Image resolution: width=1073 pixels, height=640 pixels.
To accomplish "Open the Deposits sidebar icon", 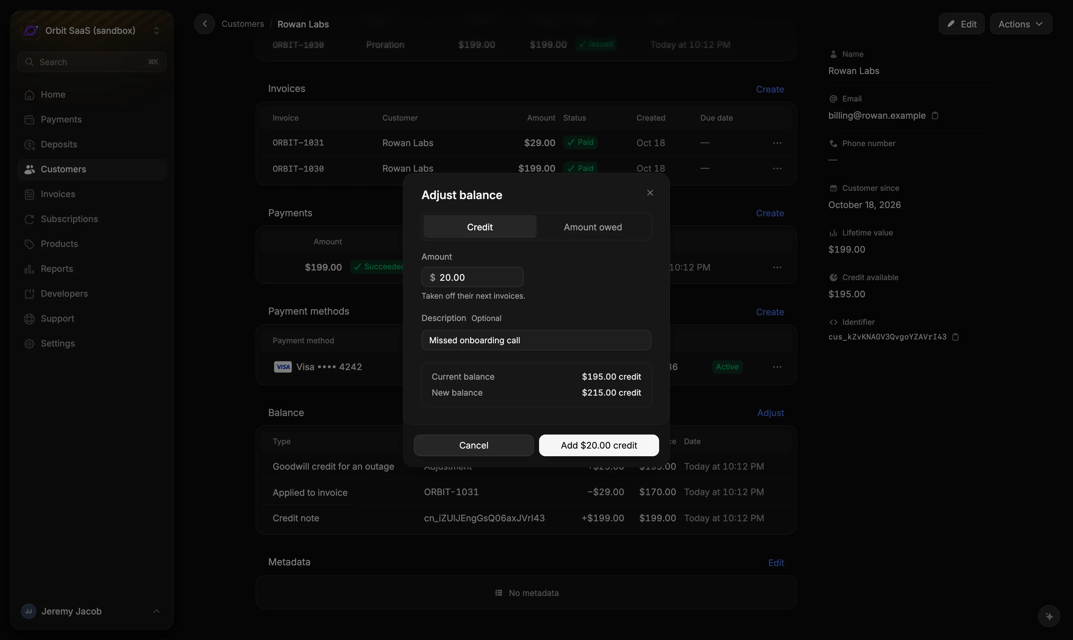I will (29, 145).
